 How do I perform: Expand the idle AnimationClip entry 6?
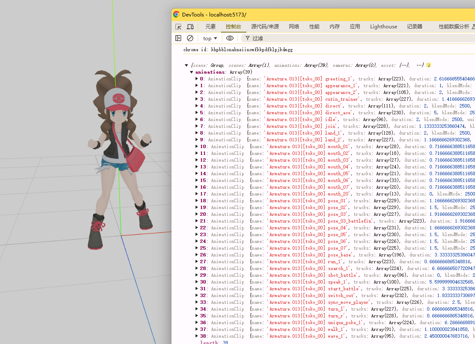click(x=196, y=119)
